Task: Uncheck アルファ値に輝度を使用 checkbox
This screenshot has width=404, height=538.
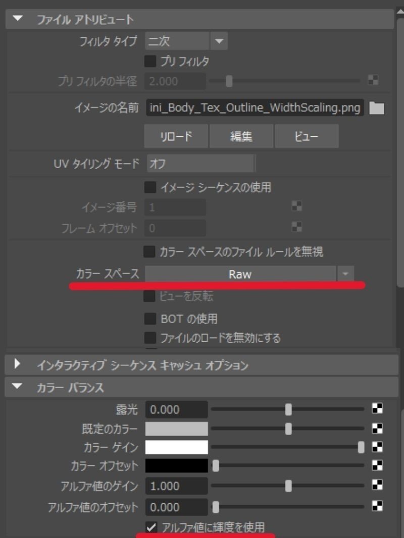Action: point(150,527)
